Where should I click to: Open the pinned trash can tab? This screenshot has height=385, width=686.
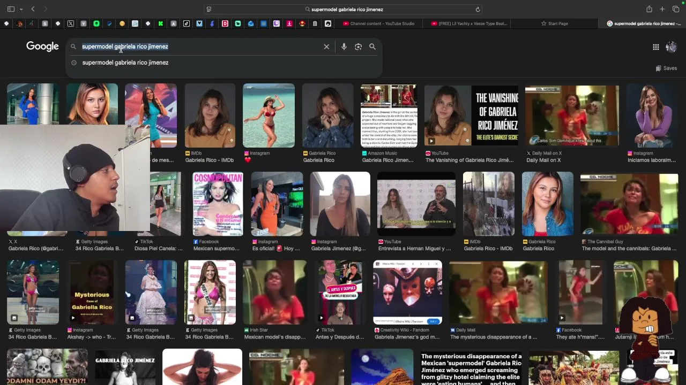coord(315,24)
